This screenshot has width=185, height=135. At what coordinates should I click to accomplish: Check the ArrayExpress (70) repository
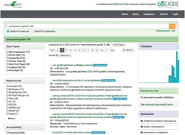click(x=7, y=92)
